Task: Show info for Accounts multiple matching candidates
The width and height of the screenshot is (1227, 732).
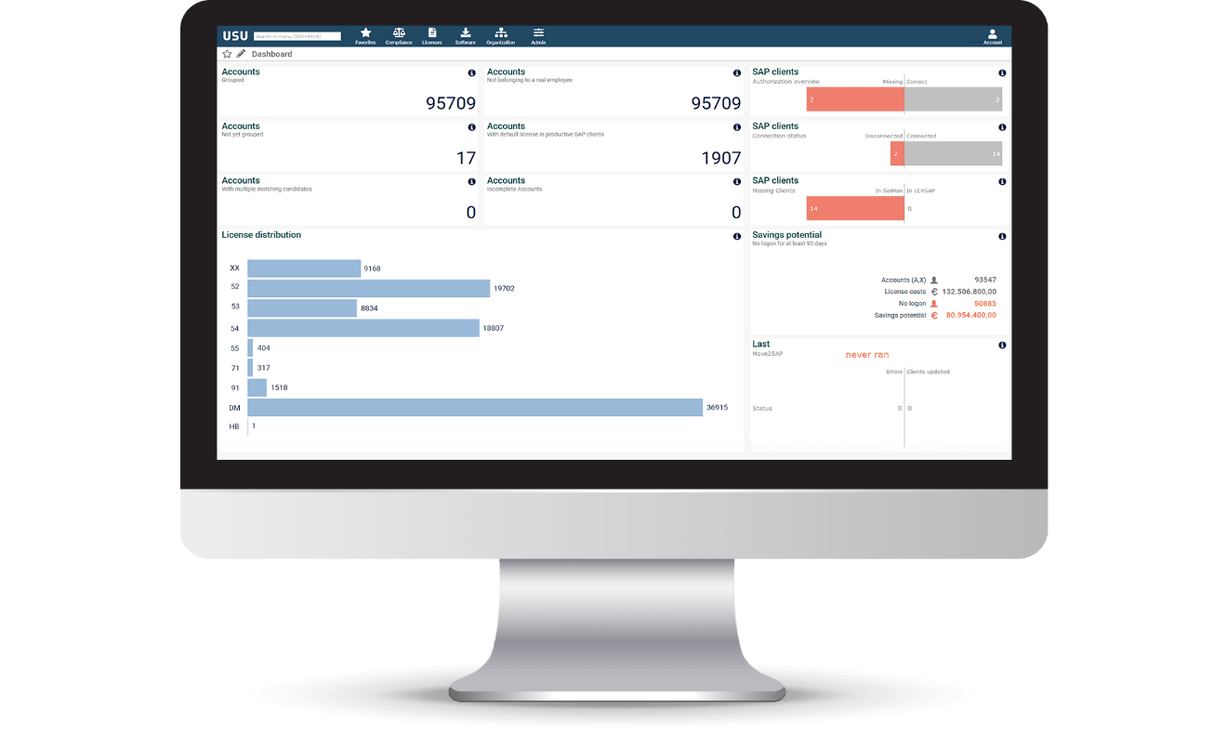Action: pos(471,182)
